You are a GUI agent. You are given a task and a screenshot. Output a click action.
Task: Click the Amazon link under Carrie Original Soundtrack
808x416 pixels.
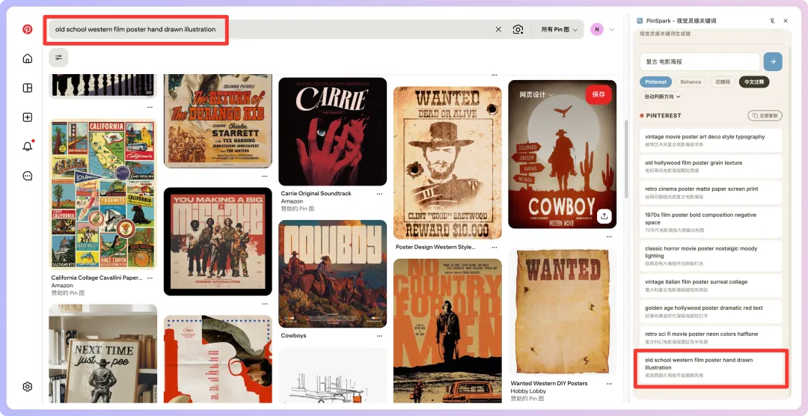click(292, 201)
